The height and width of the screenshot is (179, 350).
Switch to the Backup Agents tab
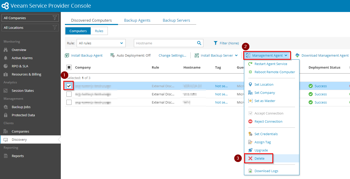137,20
